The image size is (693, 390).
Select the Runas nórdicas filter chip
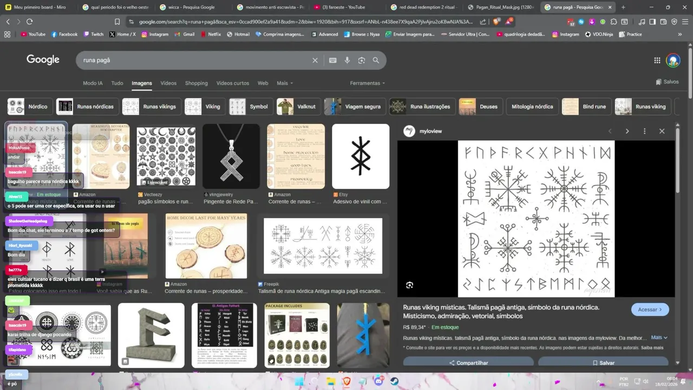[87, 107]
